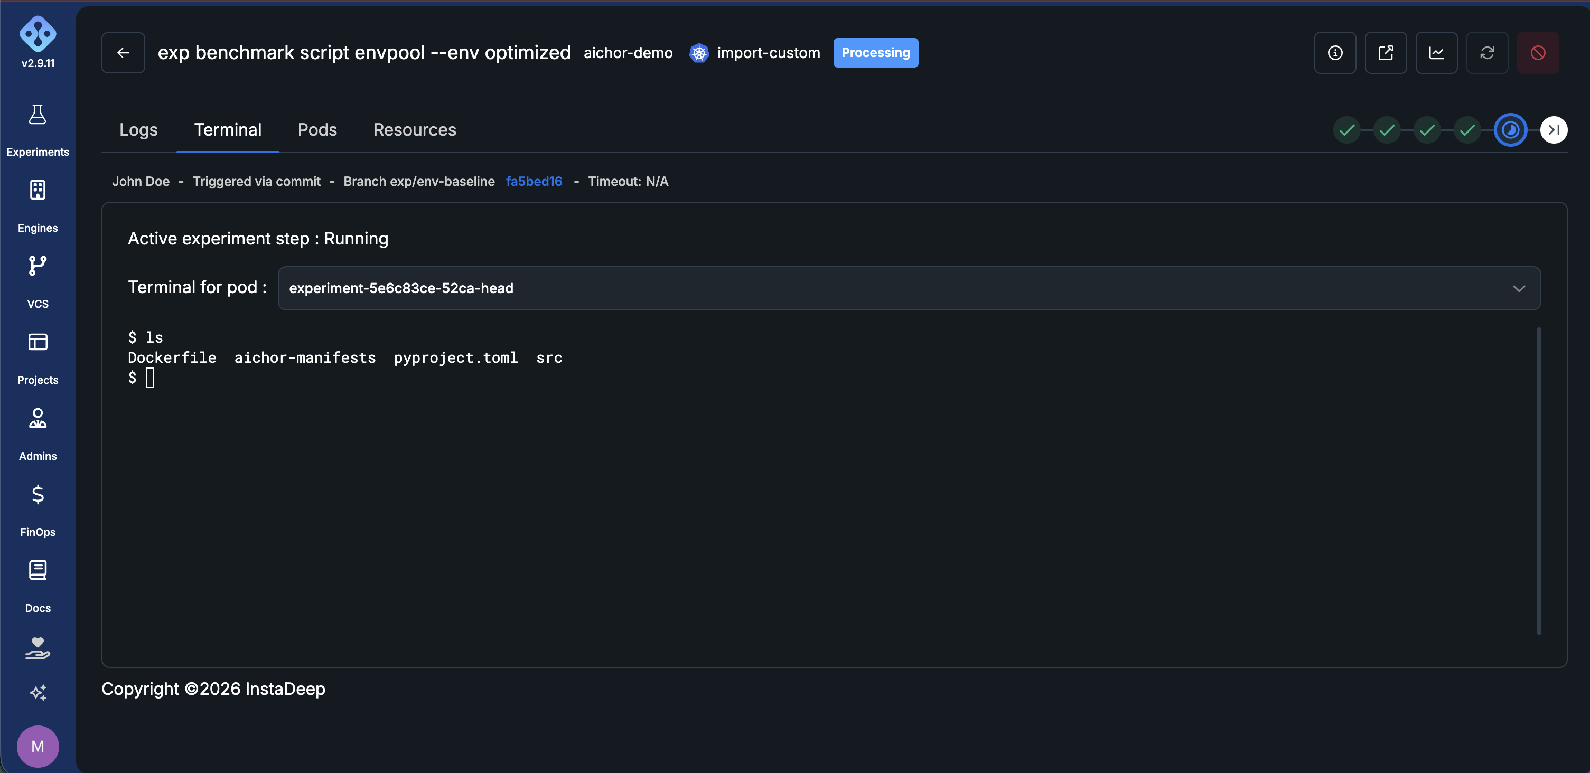Open FinOps dollar icon

pos(38,494)
